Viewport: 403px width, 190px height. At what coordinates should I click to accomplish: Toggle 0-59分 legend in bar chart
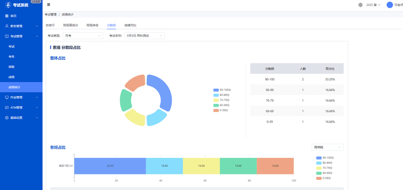[324, 178]
